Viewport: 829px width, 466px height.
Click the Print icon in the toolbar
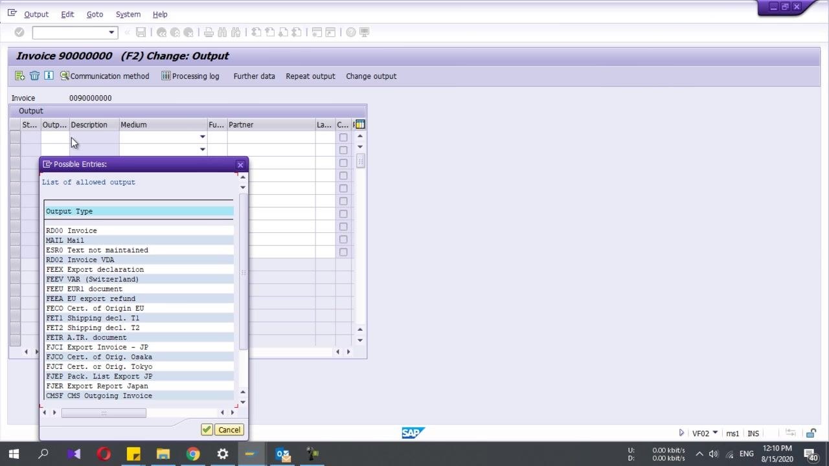click(x=209, y=32)
